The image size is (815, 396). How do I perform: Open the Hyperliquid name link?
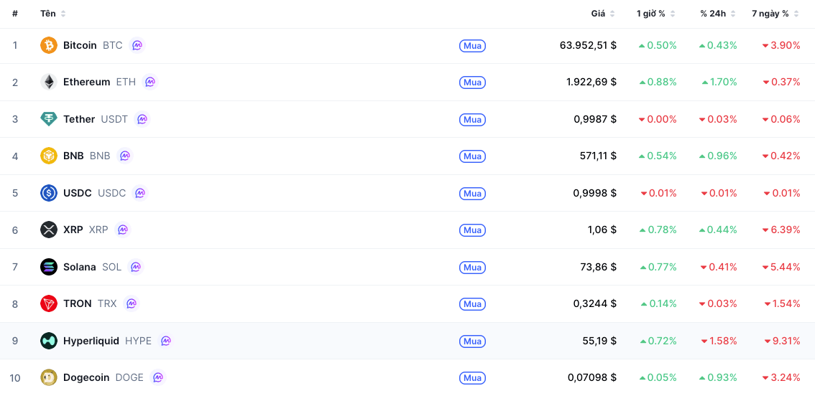point(91,341)
